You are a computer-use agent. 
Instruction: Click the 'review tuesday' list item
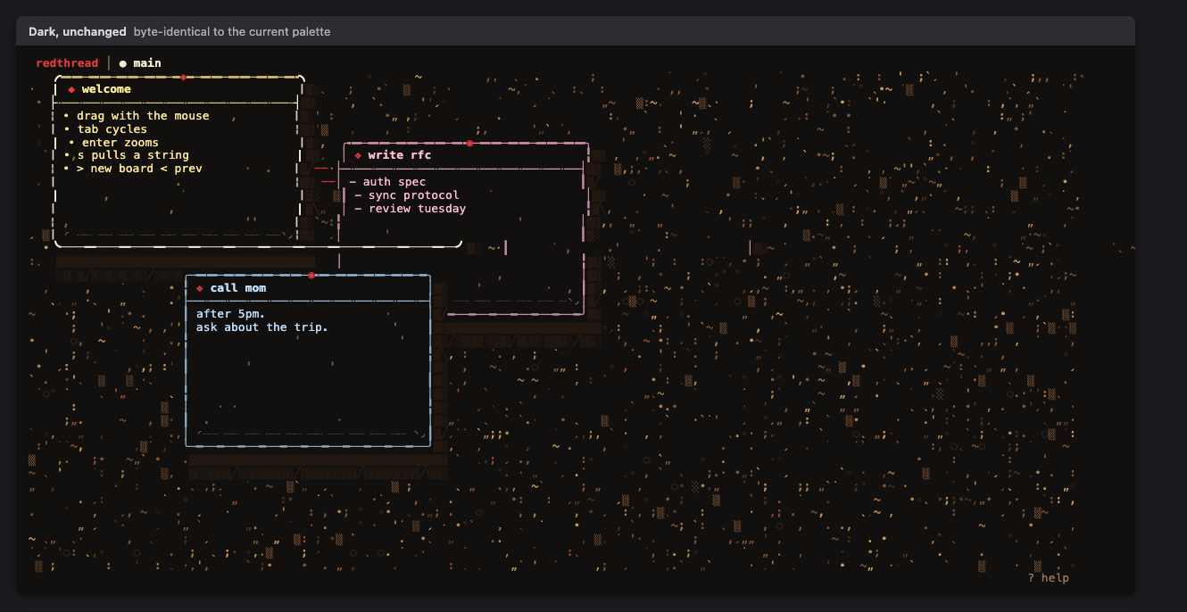tap(417, 209)
